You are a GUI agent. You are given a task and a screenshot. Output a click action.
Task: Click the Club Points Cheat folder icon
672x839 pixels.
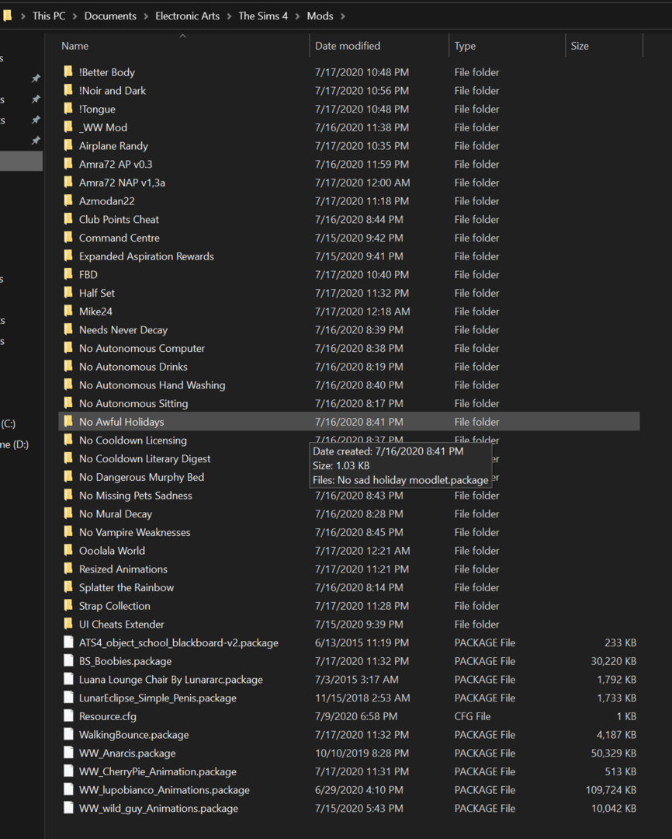point(68,219)
